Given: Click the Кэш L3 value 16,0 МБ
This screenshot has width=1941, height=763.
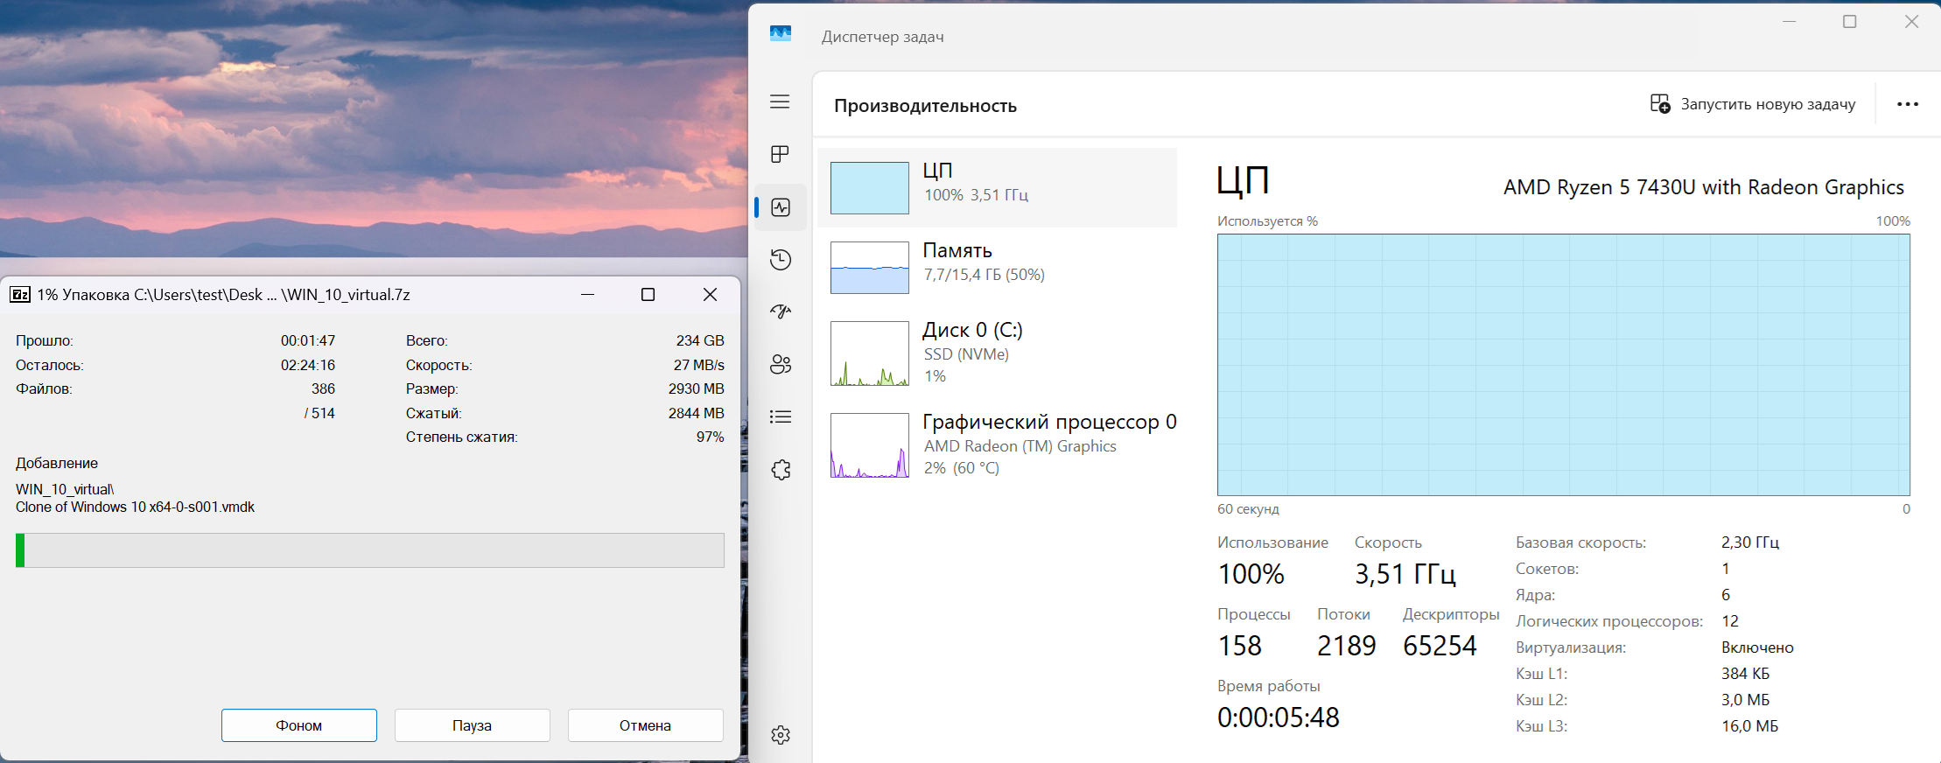Looking at the screenshot, I should click(1750, 726).
